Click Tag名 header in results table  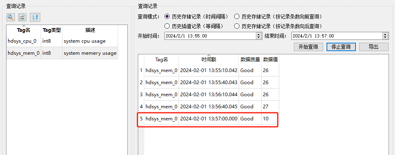coord(162,60)
